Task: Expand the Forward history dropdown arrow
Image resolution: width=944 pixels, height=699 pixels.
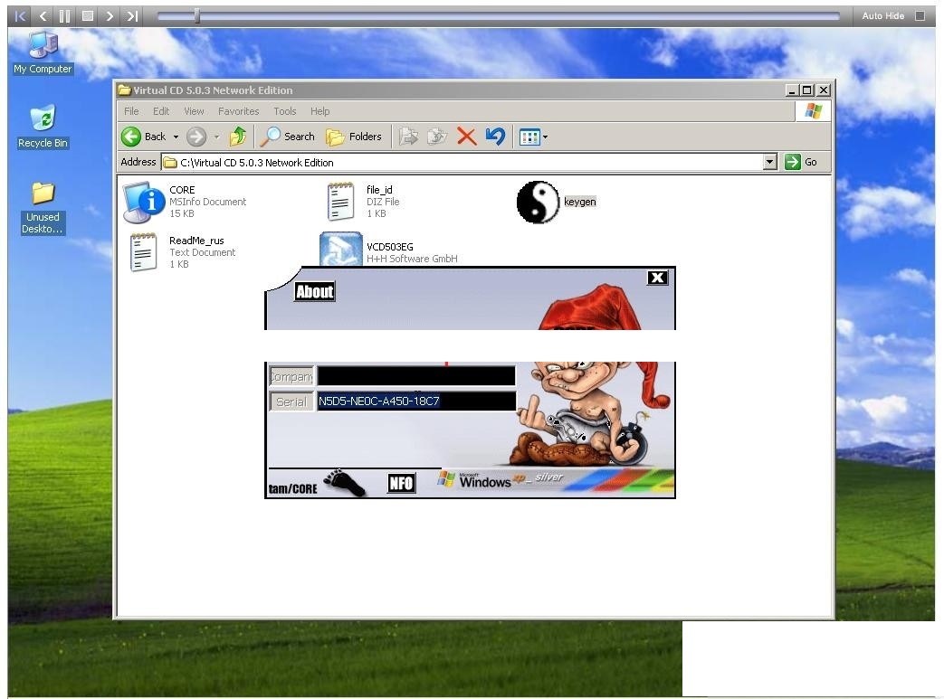Action: coord(216,137)
